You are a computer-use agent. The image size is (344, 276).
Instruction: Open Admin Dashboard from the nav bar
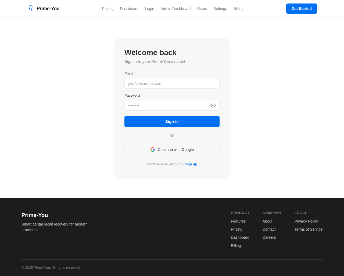tap(175, 9)
